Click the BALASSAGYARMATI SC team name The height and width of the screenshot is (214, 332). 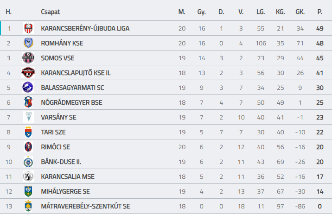pos(72,88)
